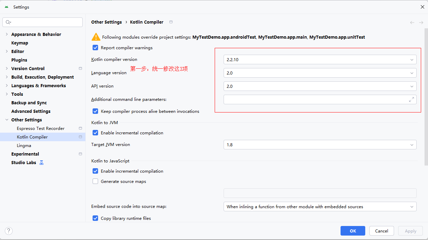
Task: Click the forward navigation arrow in the breadcrumb area
Action: tap(421, 22)
